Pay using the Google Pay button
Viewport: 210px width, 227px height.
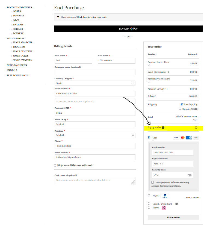128,29
